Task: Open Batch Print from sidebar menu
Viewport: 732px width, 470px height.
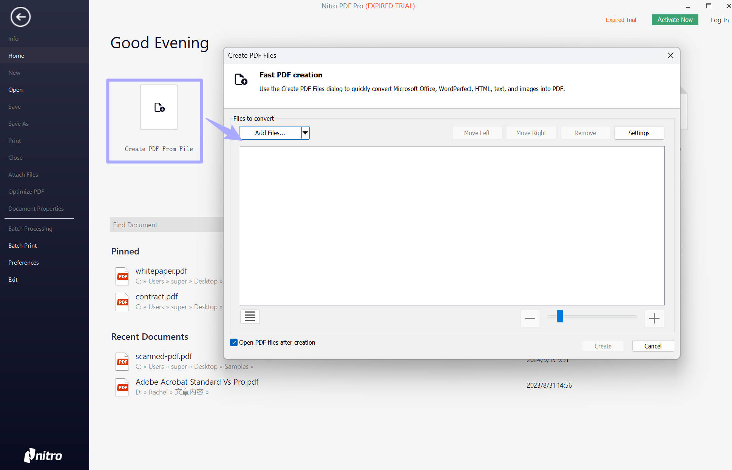Action: tap(23, 245)
